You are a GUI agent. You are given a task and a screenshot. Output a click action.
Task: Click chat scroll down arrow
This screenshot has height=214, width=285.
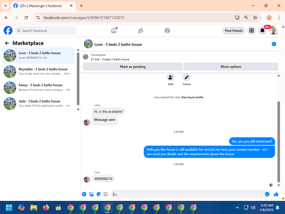(x=279, y=185)
